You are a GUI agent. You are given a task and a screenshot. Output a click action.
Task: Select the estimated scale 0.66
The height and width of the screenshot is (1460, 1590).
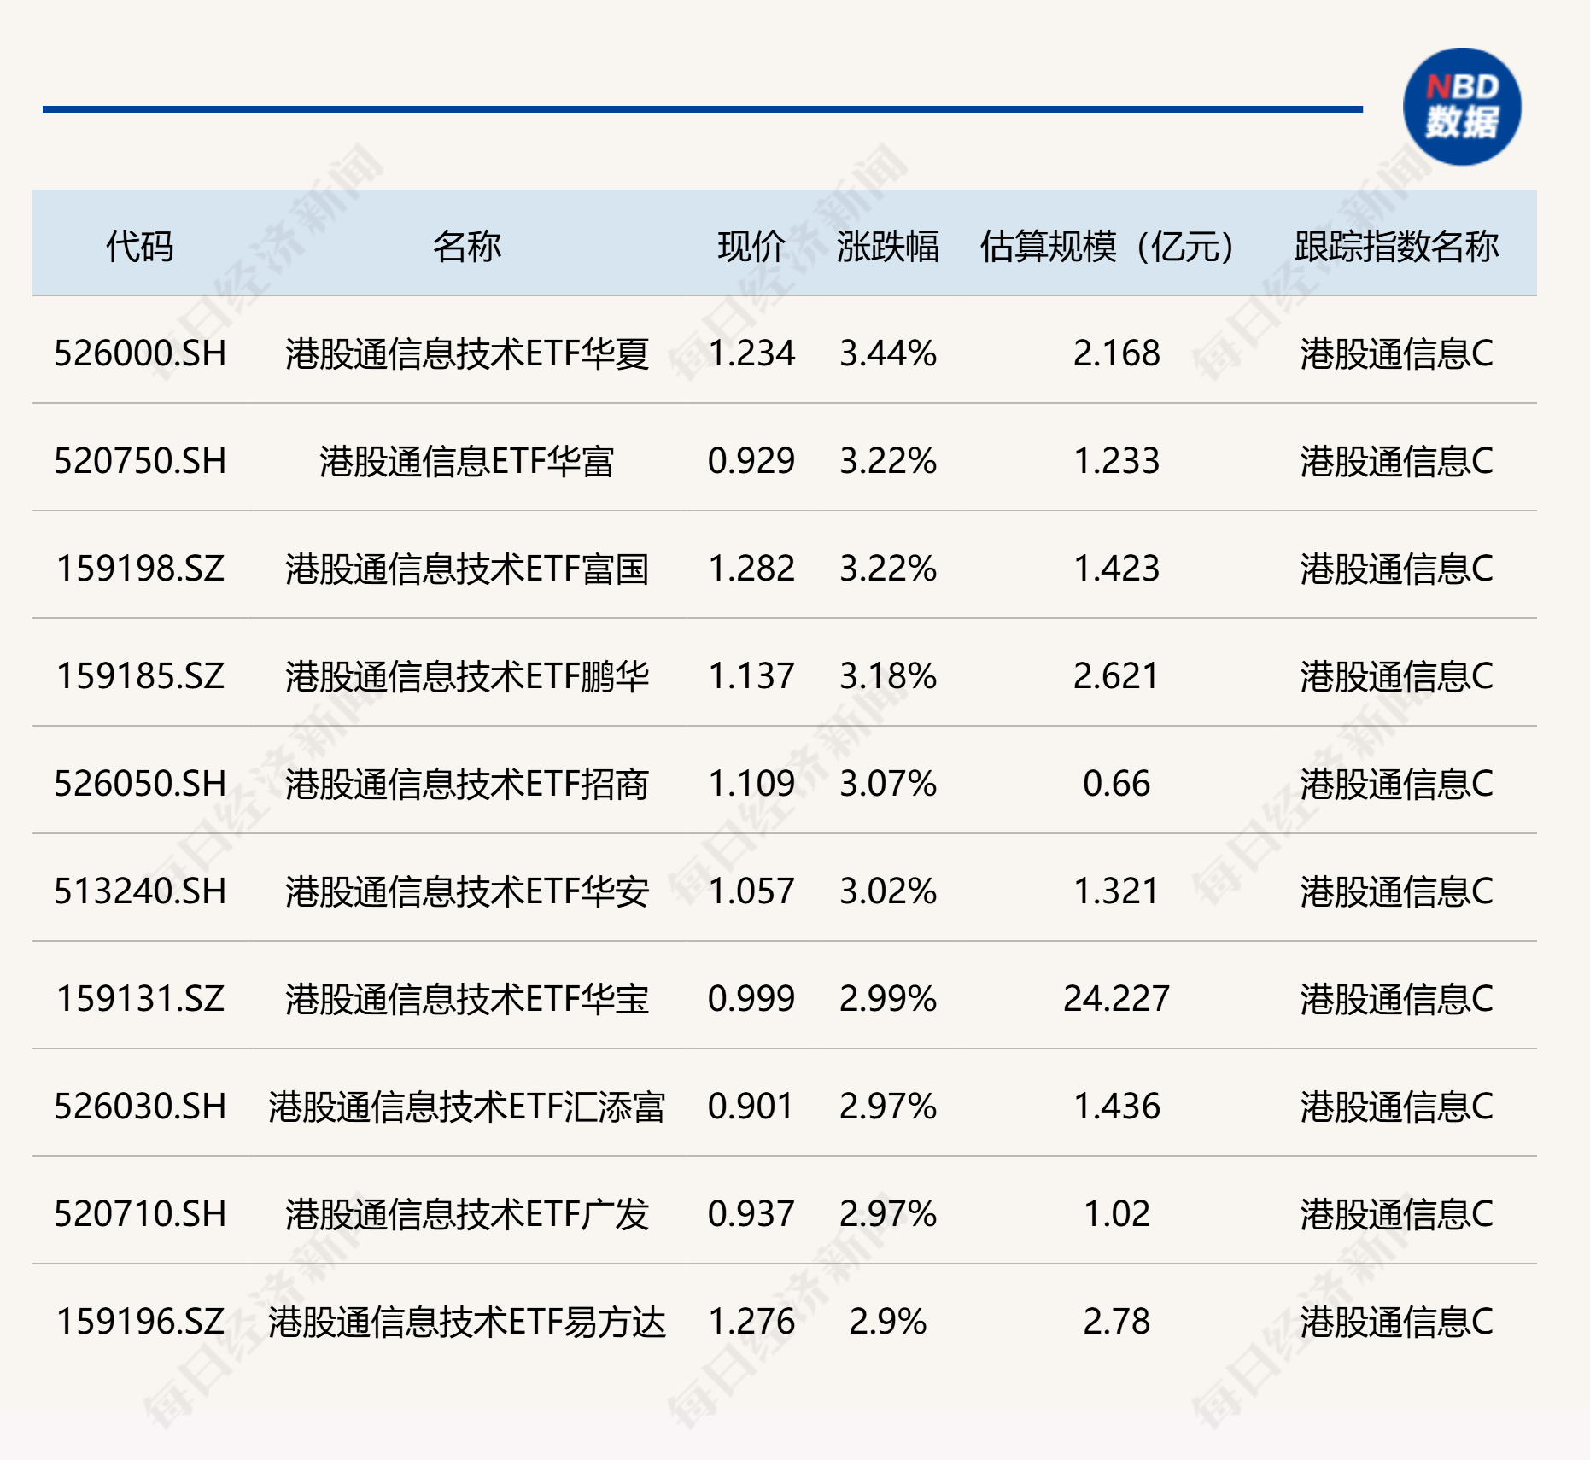point(1117,784)
